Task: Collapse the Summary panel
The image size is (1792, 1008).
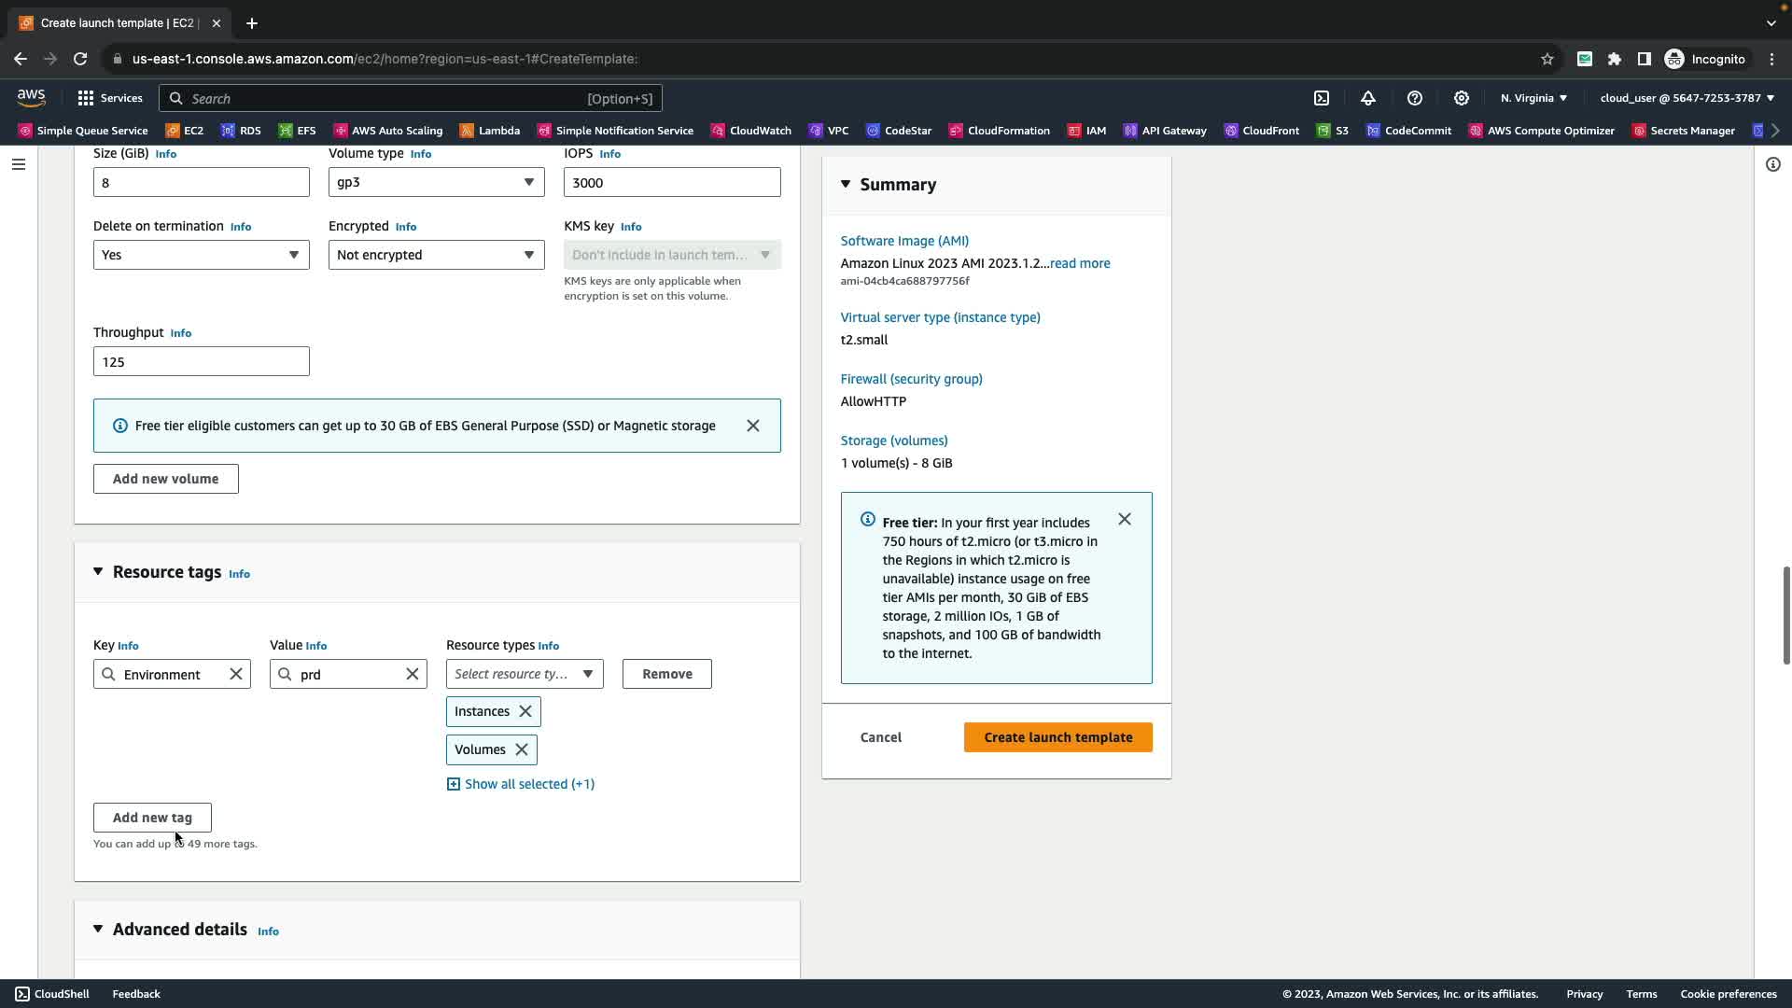Action: tap(846, 185)
